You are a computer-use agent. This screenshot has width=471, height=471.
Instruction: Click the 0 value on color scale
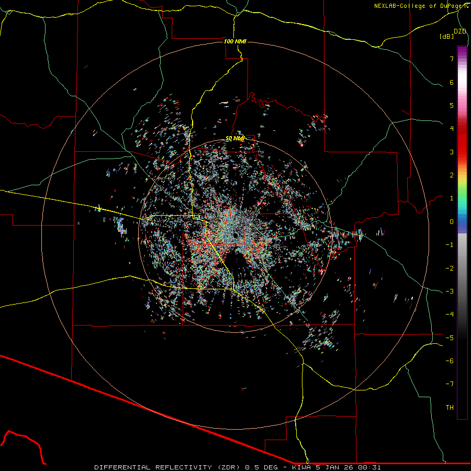452,222
